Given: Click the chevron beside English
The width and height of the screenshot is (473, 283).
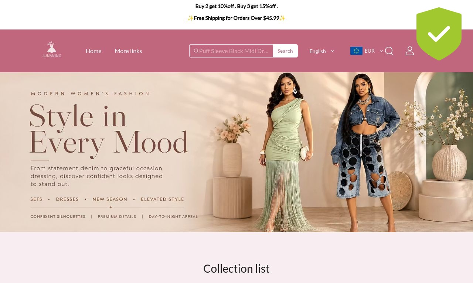Looking at the screenshot, I should pyautogui.click(x=332, y=51).
